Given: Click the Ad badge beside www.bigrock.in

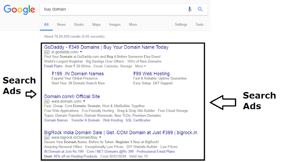Looking at the screenshot, I should [47, 138].
